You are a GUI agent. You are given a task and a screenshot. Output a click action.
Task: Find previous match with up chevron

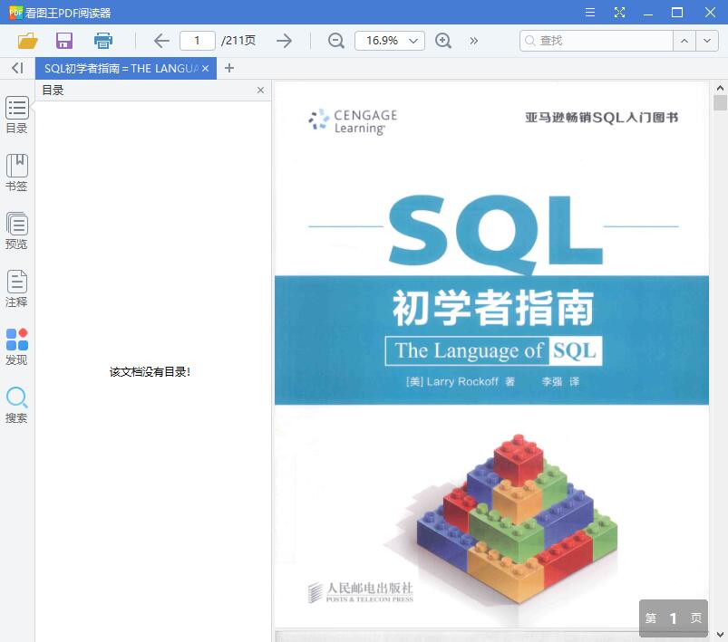(684, 41)
